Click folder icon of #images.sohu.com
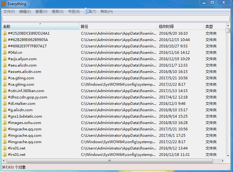 pos(5,122)
